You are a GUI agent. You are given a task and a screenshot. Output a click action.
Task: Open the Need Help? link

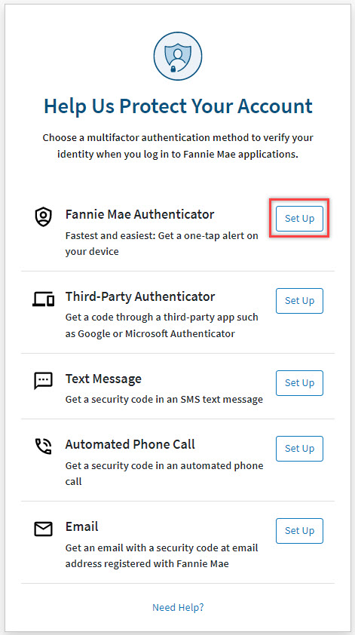tap(178, 607)
